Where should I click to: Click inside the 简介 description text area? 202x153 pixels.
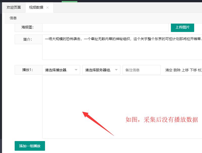coord(122,47)
